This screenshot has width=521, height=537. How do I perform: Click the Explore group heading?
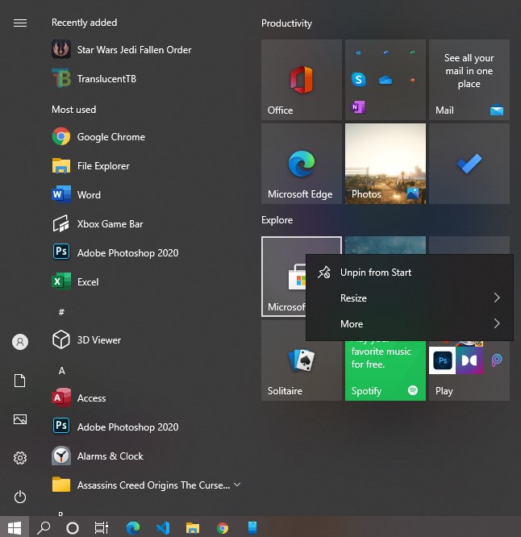[277, 220]
